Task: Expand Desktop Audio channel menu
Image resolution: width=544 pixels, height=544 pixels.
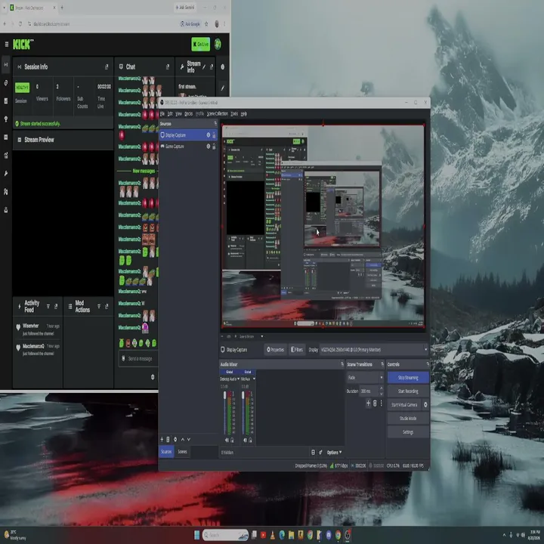Action: [x=238, y=379]
